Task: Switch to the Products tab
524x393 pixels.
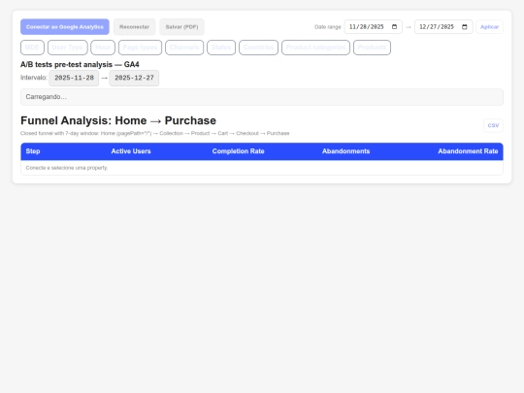Action: point(372,48)
